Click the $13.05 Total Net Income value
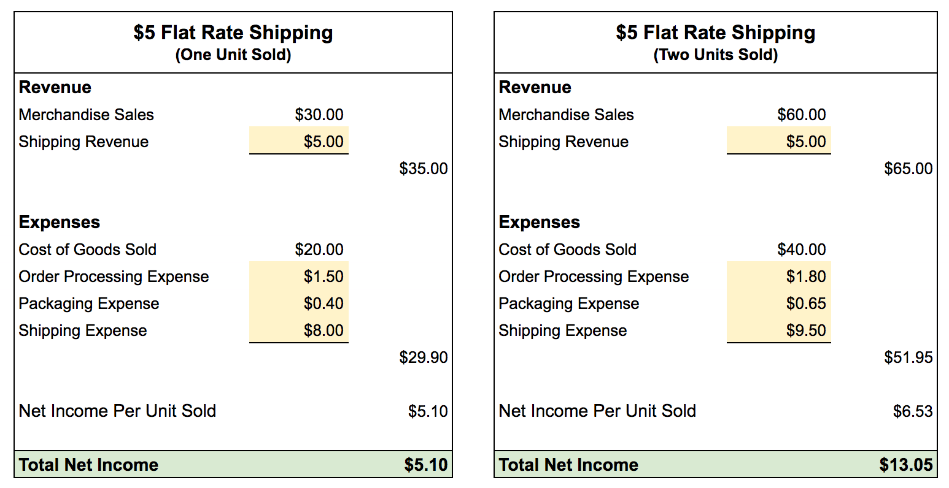This screenshot has height=488, width=949. 906,465
